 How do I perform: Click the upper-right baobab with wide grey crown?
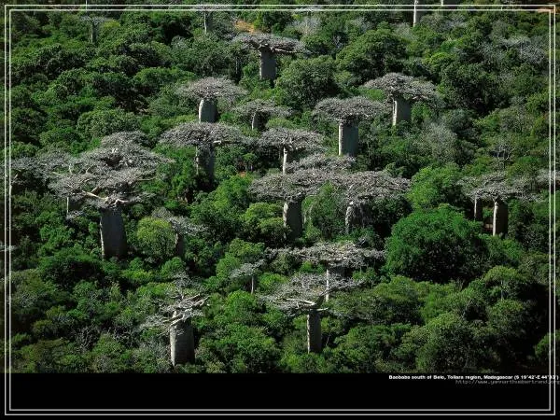pyautogui.click(x=401, y=89)
